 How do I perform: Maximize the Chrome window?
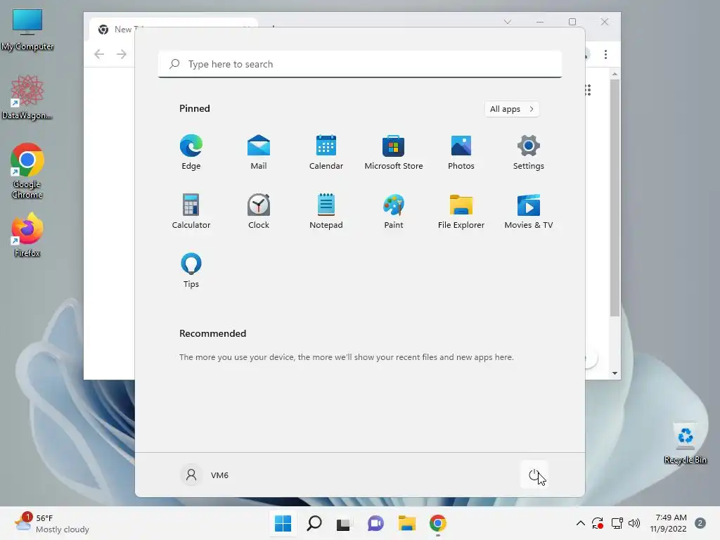(x=572, y=22)
